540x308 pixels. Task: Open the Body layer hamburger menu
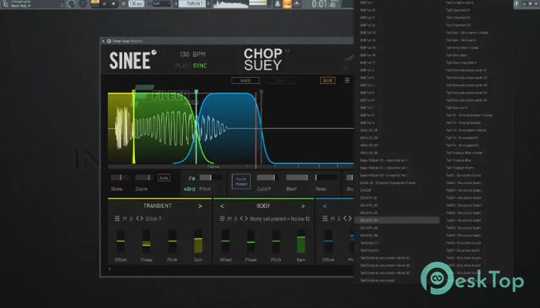pyautogui.click(x=222, y=218)
